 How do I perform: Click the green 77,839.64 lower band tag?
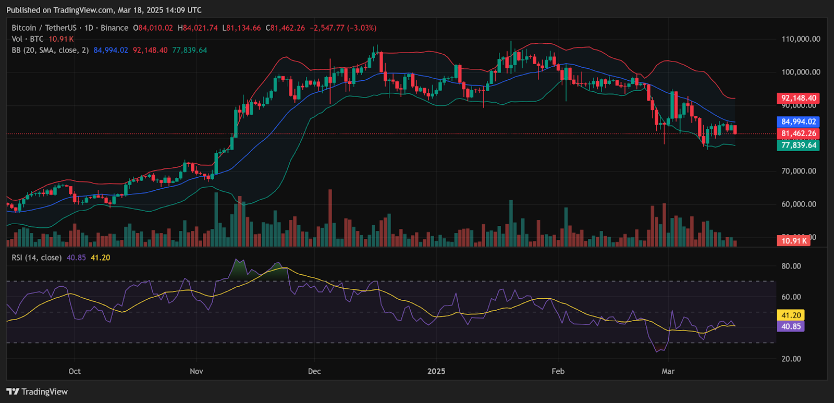(798, 145)
